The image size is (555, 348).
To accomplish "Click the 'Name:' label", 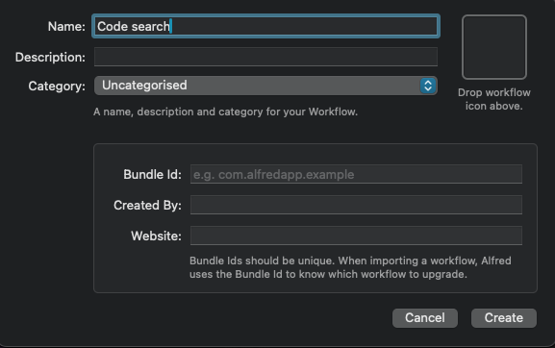I will coord(66,27).
